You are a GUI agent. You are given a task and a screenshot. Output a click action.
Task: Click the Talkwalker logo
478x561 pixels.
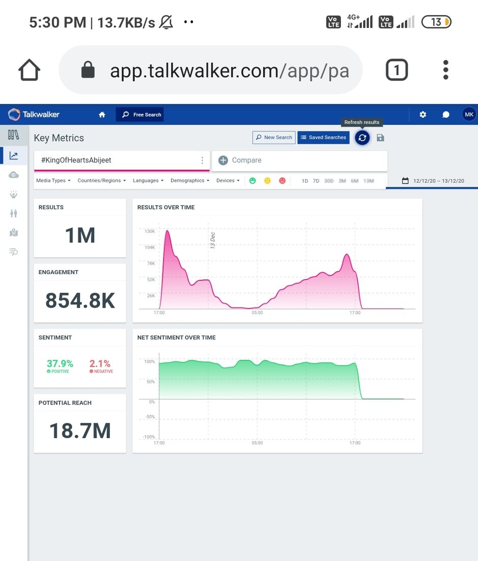point(34,115)
